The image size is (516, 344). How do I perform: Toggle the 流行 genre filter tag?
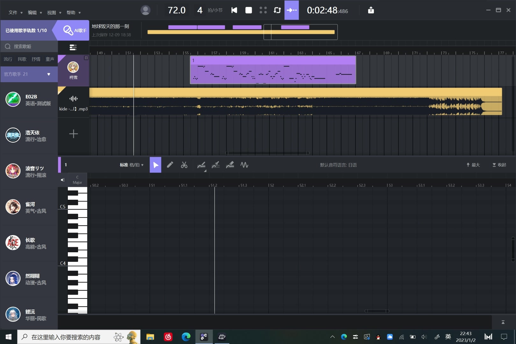click(7, 59)
